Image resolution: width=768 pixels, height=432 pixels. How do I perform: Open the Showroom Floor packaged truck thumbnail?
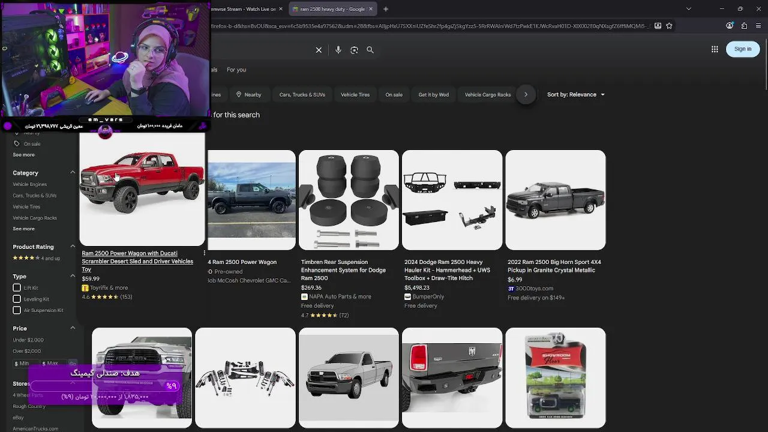tap(556, 378)
